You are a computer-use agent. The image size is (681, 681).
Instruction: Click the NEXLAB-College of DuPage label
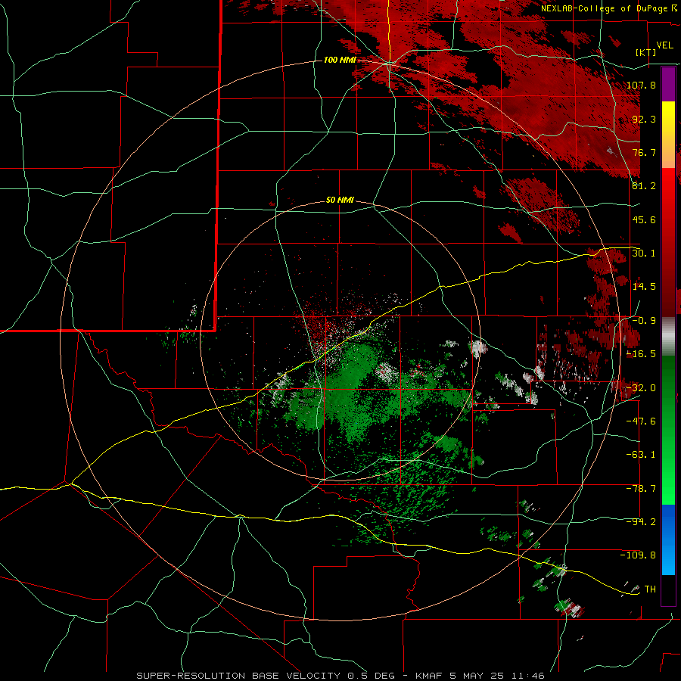point(604,8)
